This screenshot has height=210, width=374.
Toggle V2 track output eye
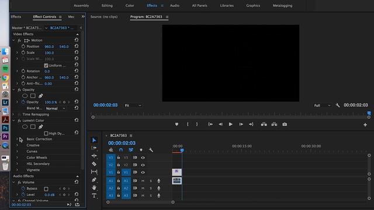pos(143,164)
